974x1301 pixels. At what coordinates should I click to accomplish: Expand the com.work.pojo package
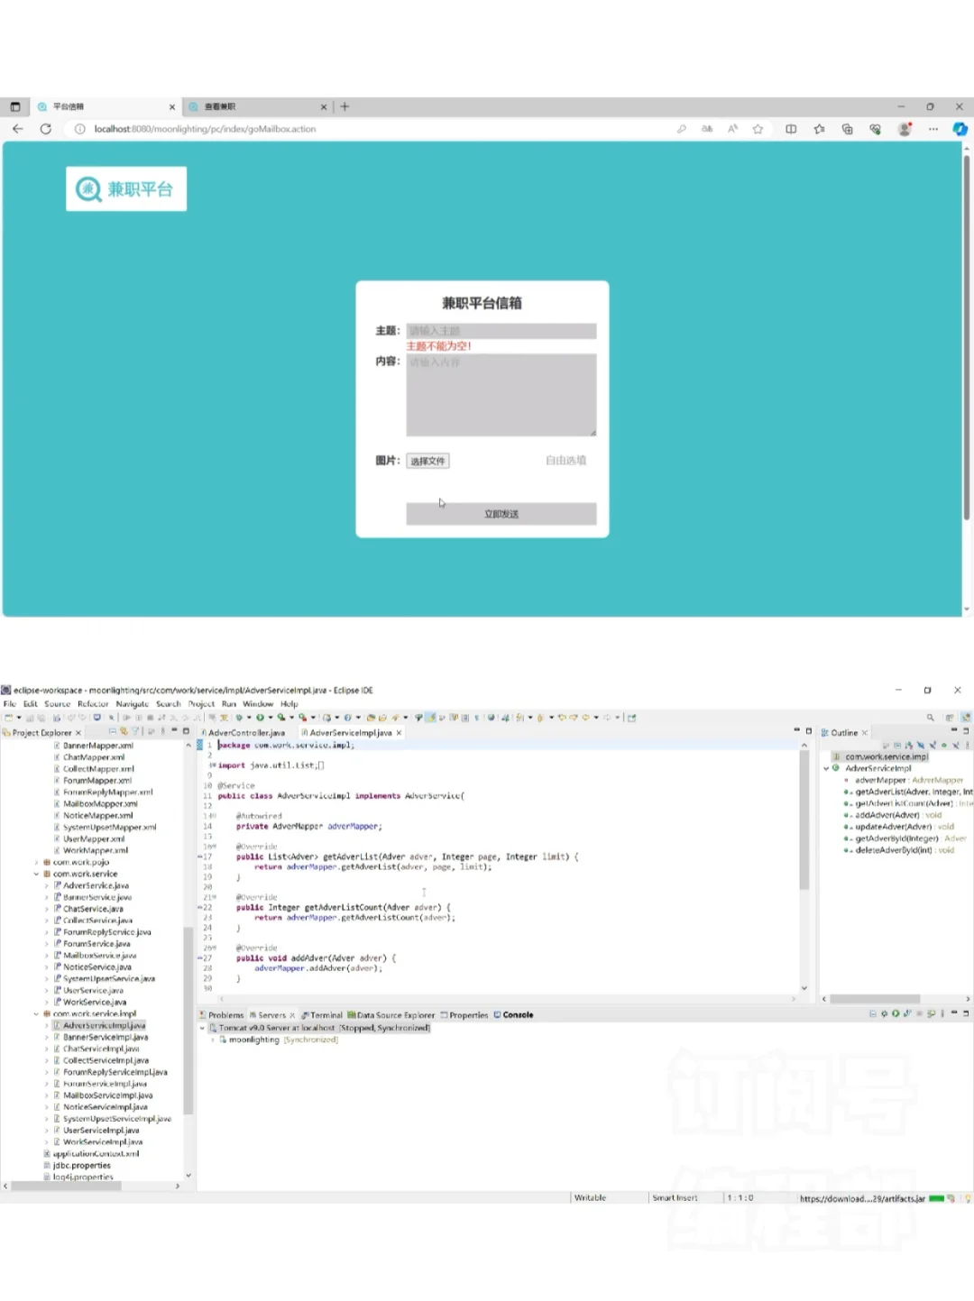click(x=37, y=862)
